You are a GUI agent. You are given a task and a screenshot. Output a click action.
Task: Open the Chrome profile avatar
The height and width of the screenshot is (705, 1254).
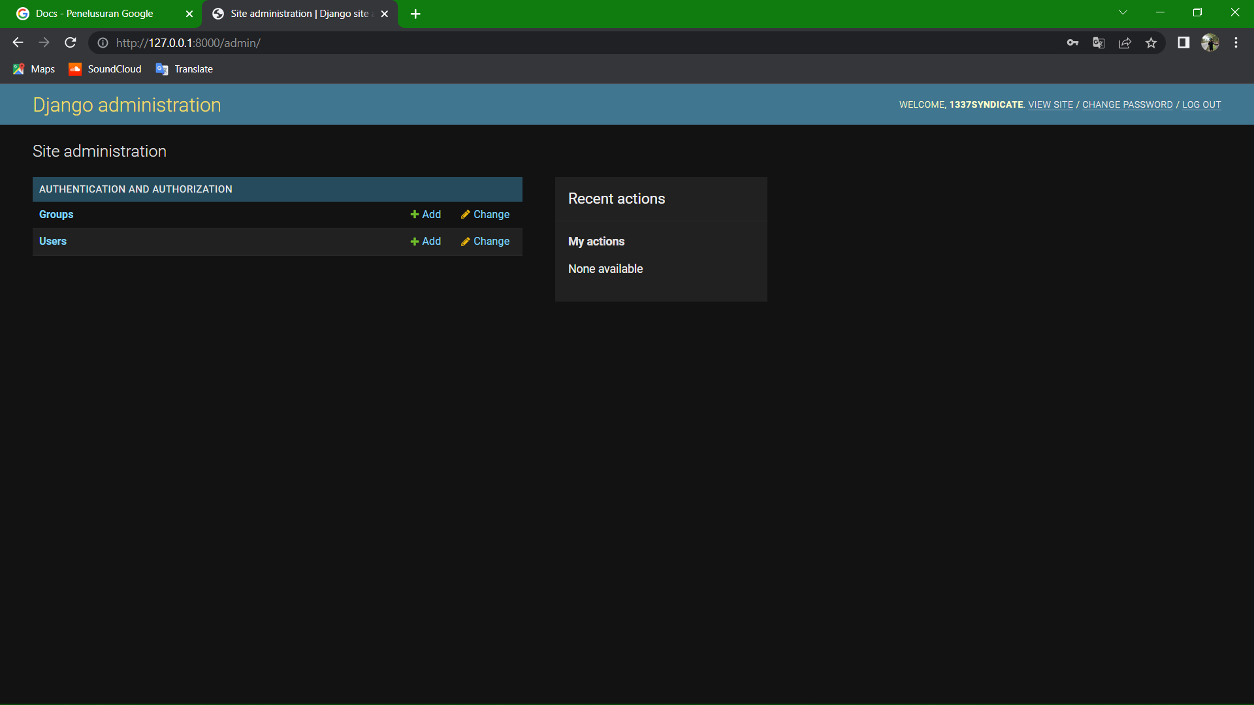(x=1210, y=42)
